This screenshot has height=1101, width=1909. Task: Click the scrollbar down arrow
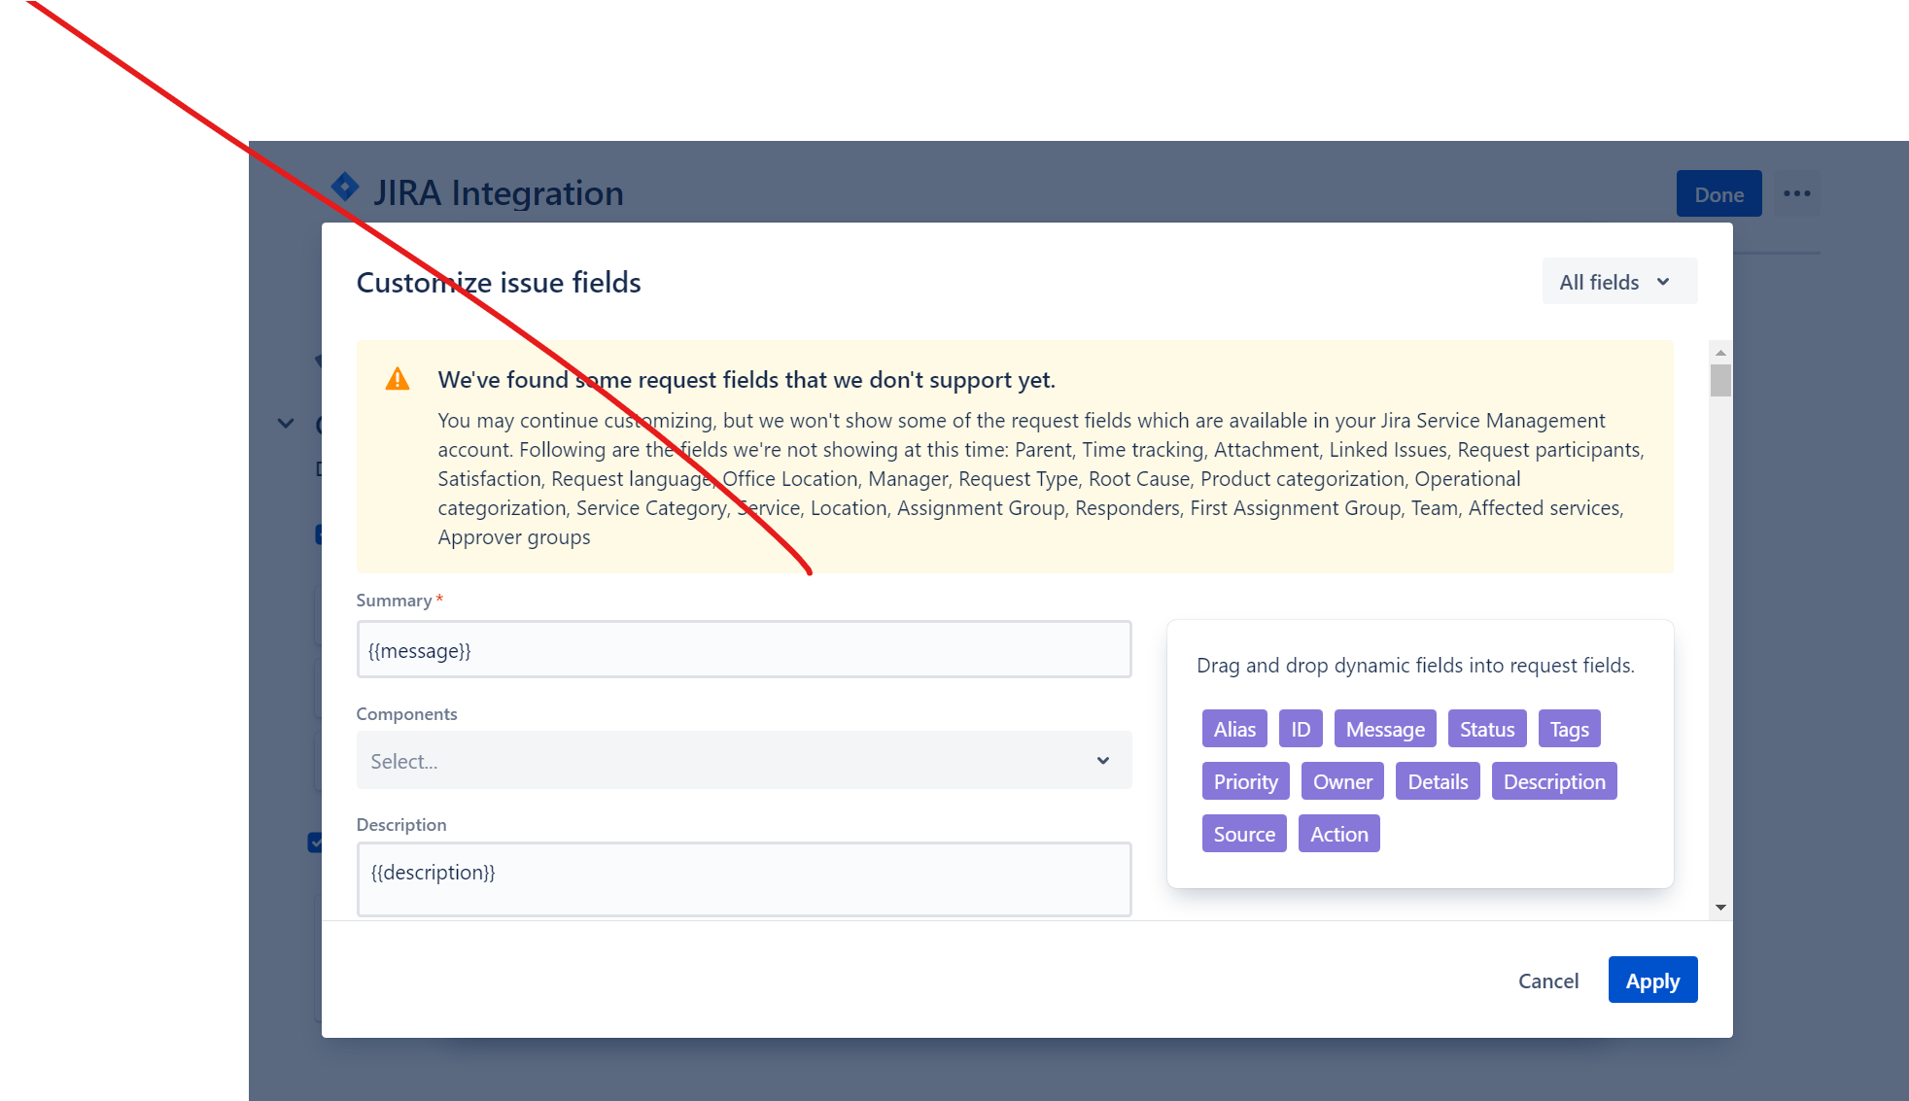point(1720,908)
